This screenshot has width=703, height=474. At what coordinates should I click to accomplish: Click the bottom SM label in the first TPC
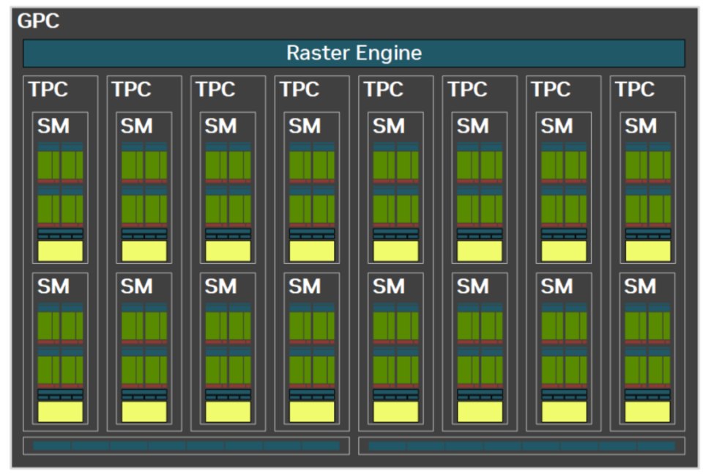pyautogui.click(x=53, y=286)
